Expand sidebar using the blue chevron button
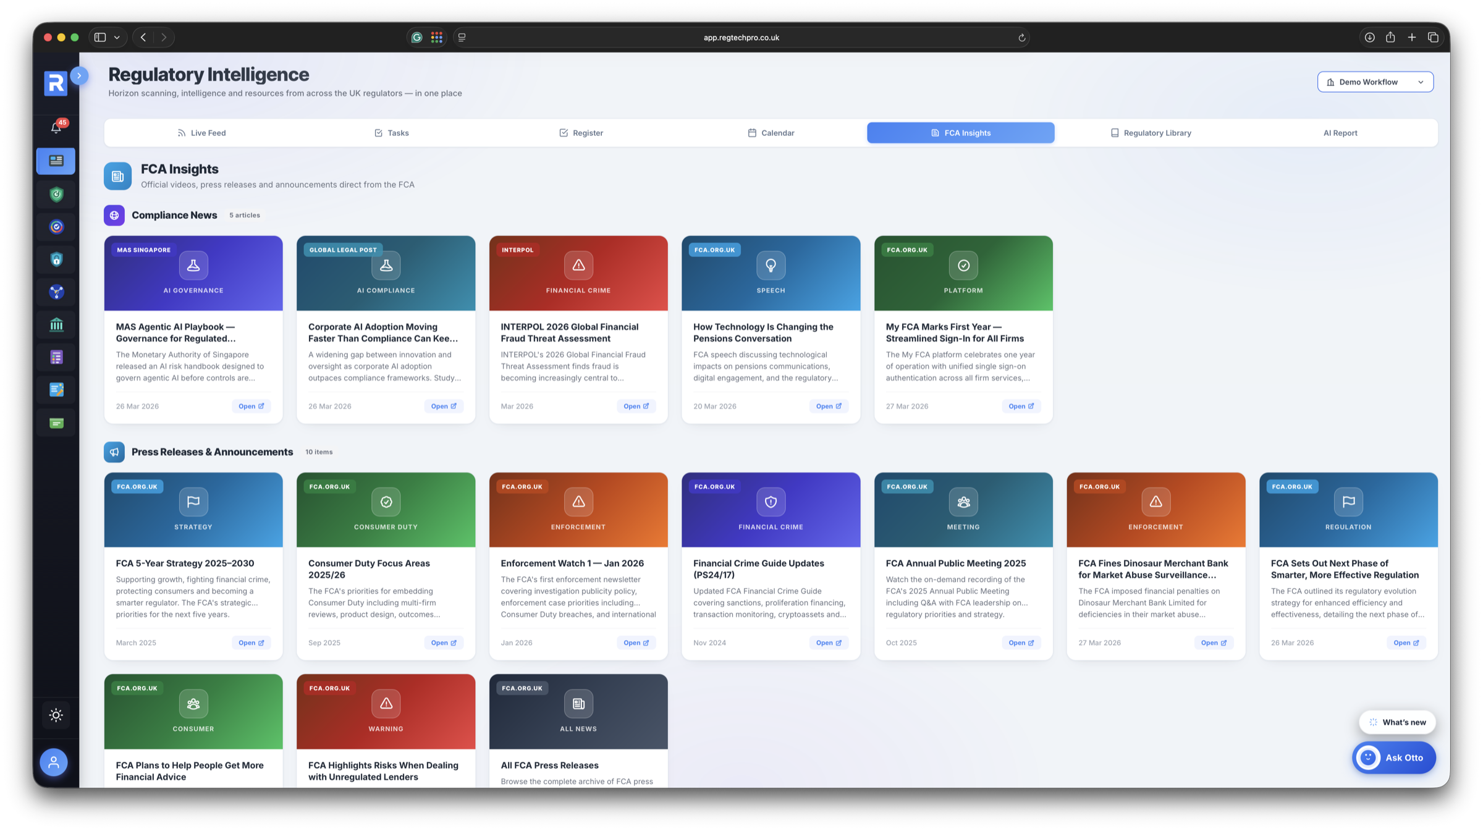 (79, 75)
